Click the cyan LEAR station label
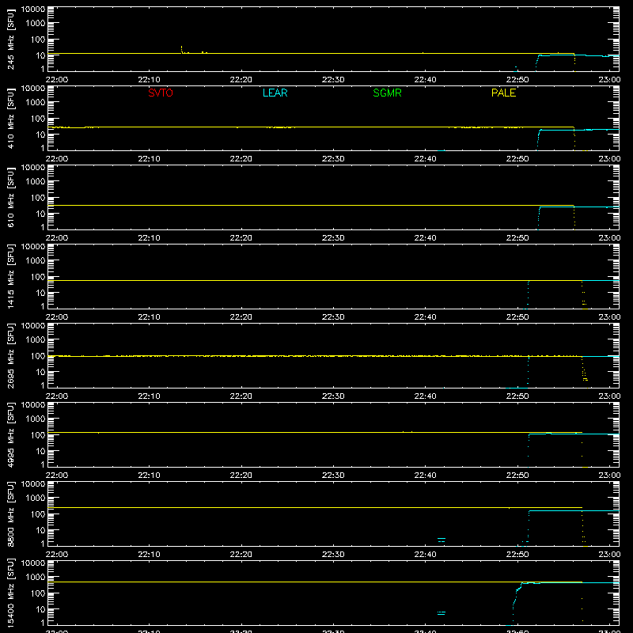Image resolution: width=633 pixels, height=633 pixels. tap(275, 93)
